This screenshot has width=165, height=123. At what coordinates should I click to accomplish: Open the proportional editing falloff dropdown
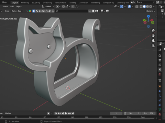click(77, 6)
